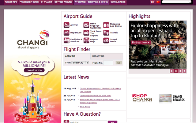Open the SHOPPING & DINING menu
The image size is (196, 123).
click(98, 2)
